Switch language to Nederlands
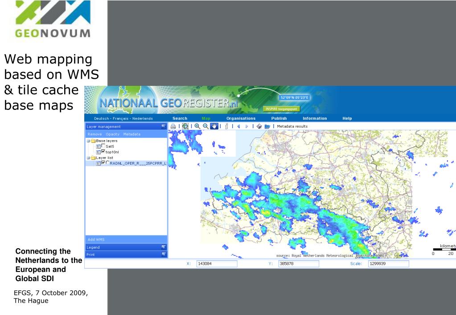The width and height of the screenshot is (456, 315). tap(143, 118)
